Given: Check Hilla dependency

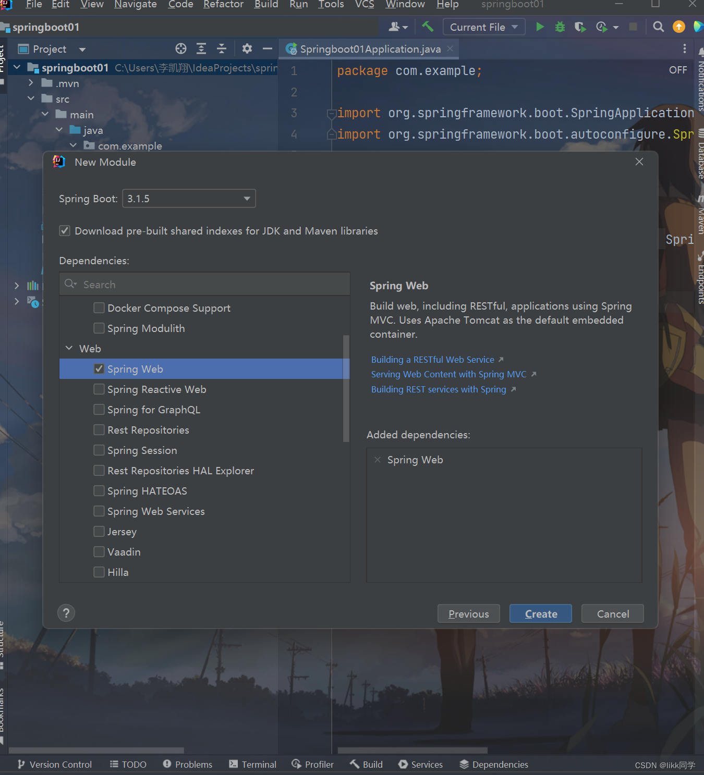Looking at the screenshot, I should pos(99,572).
